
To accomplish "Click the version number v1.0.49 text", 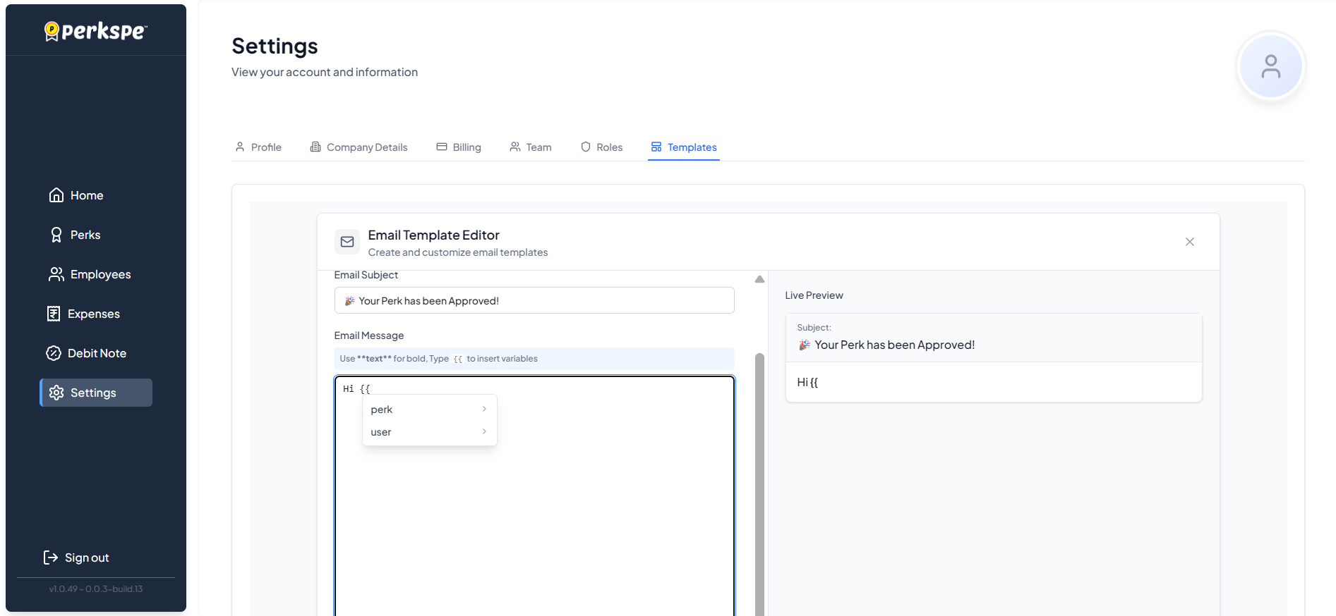I will 96,589.
